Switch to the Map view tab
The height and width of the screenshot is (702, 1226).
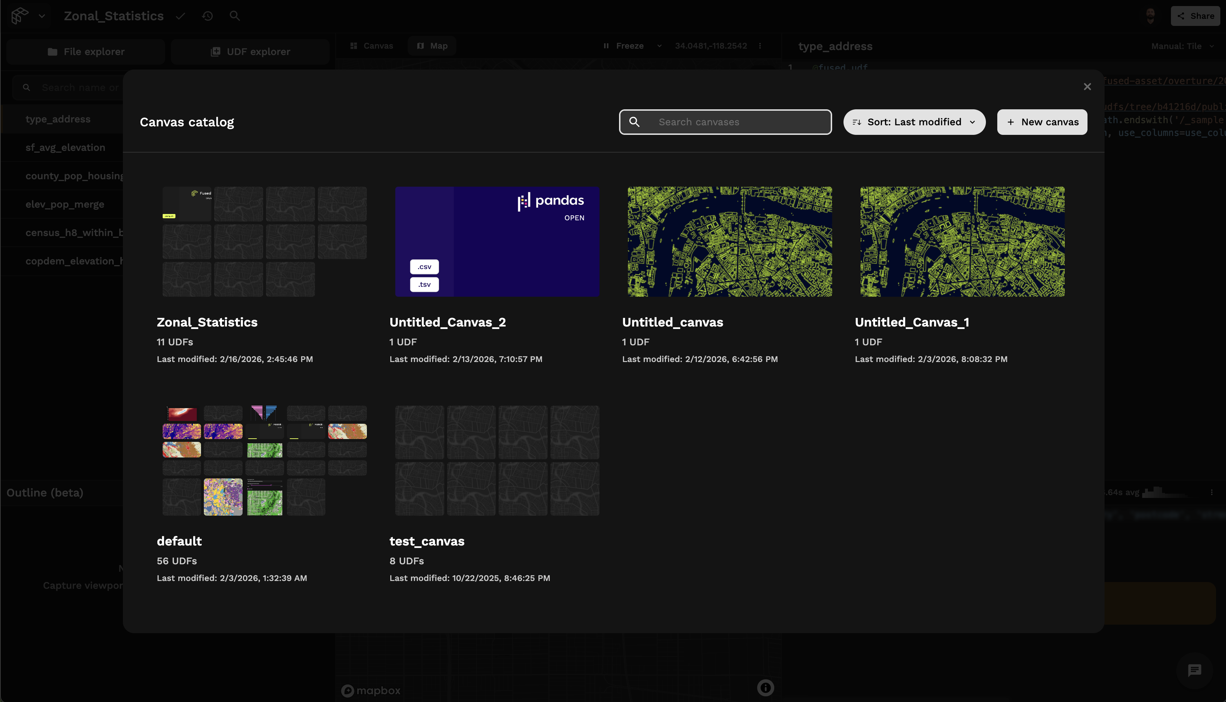click(432, 46)
